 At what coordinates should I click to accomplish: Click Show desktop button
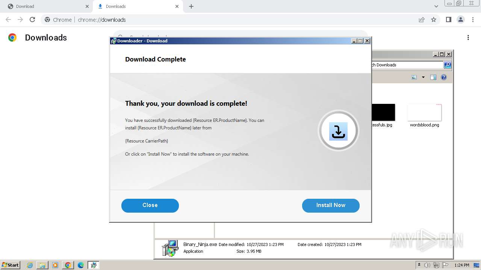coord(476,265)
